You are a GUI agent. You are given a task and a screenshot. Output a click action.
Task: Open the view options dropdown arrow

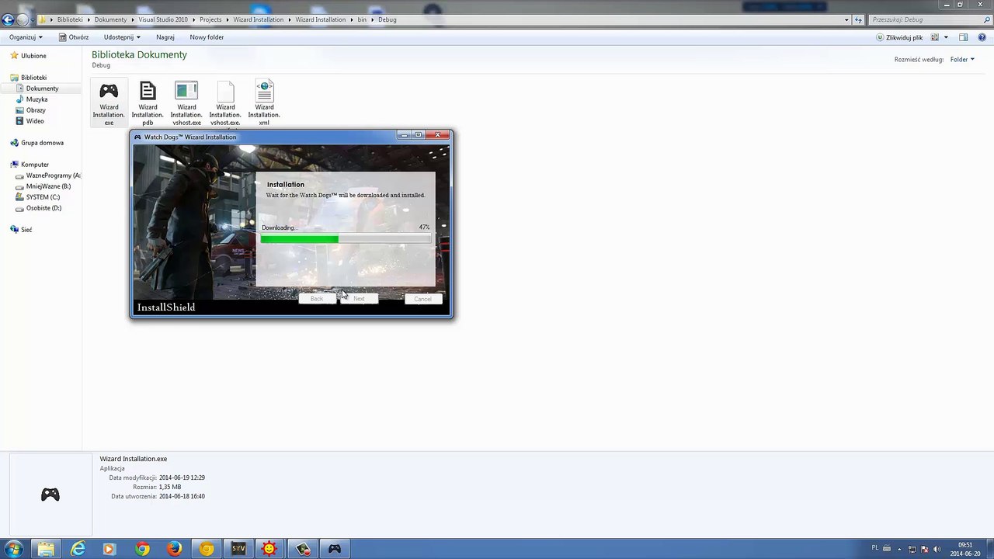click(x=946, y=37)
